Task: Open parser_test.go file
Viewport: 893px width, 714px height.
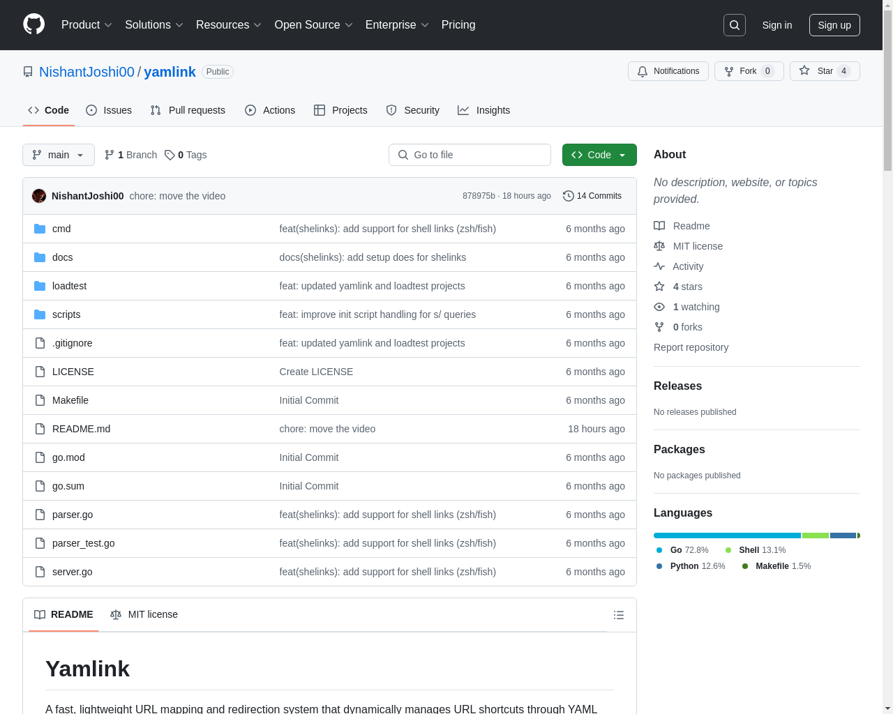Action: pyautogui.click(x=83, y=543)
